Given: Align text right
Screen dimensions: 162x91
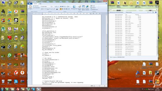Looking at the screenshot, I should click(65, 9).
